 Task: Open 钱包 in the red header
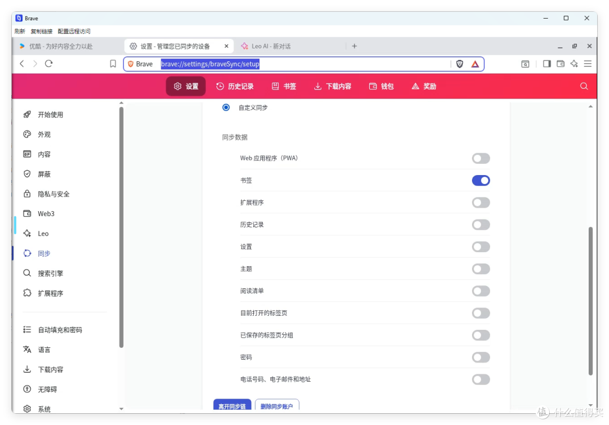(381, 86)
